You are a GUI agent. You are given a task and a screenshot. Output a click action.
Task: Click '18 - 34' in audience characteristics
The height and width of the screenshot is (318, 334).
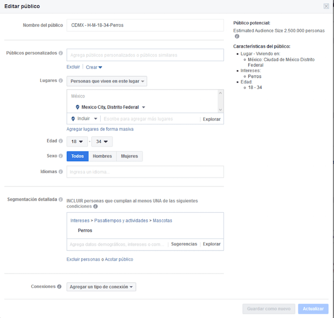pyautogui.click(x=255, y=87)
